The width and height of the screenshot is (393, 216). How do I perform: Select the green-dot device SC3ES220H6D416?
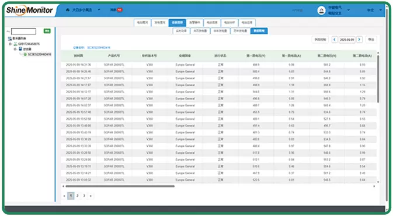coord(37,54)
